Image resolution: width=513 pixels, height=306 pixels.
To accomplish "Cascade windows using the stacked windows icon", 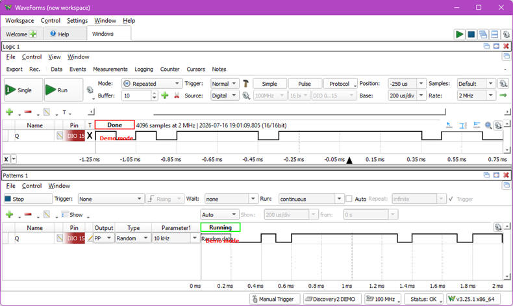I will 483,34.
